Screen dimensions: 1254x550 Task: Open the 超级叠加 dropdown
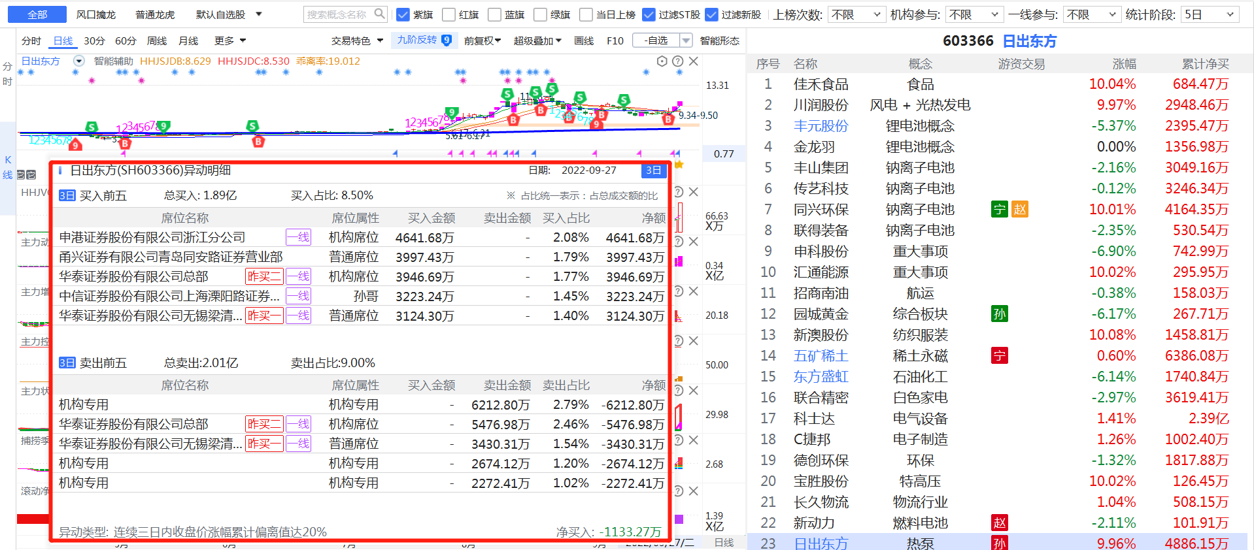point(537,40)
